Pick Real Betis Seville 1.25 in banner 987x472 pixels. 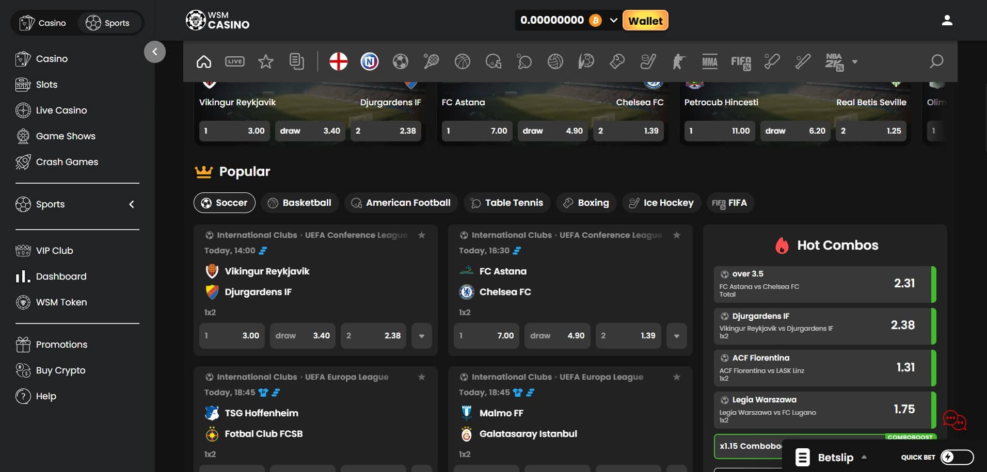pyautogui.click(x=871, y=131)
